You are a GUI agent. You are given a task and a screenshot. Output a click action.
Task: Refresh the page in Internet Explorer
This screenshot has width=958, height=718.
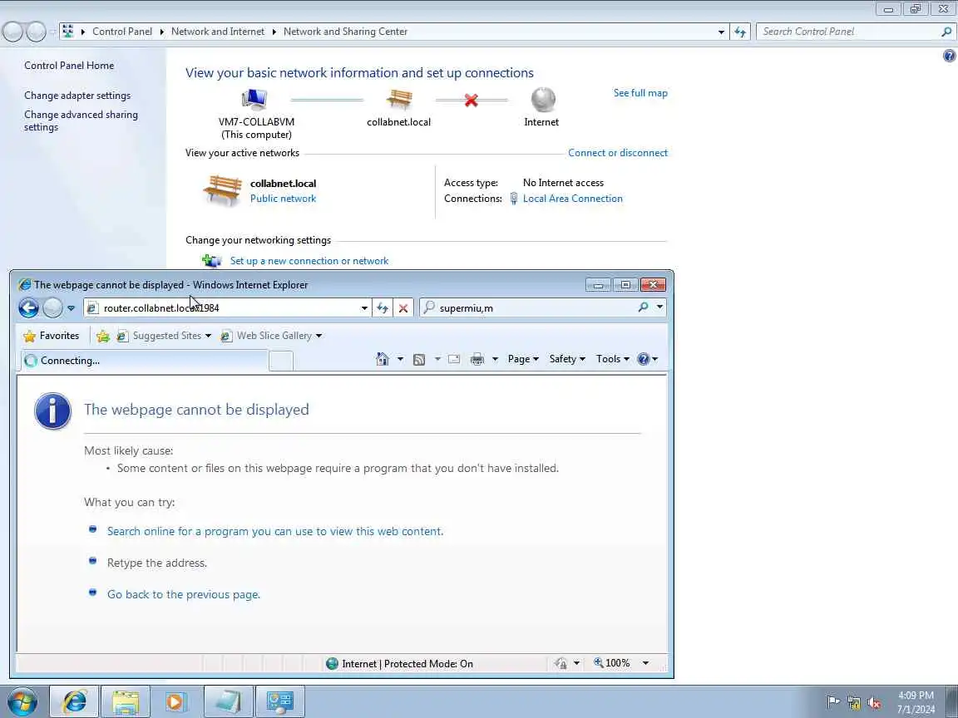383,307
